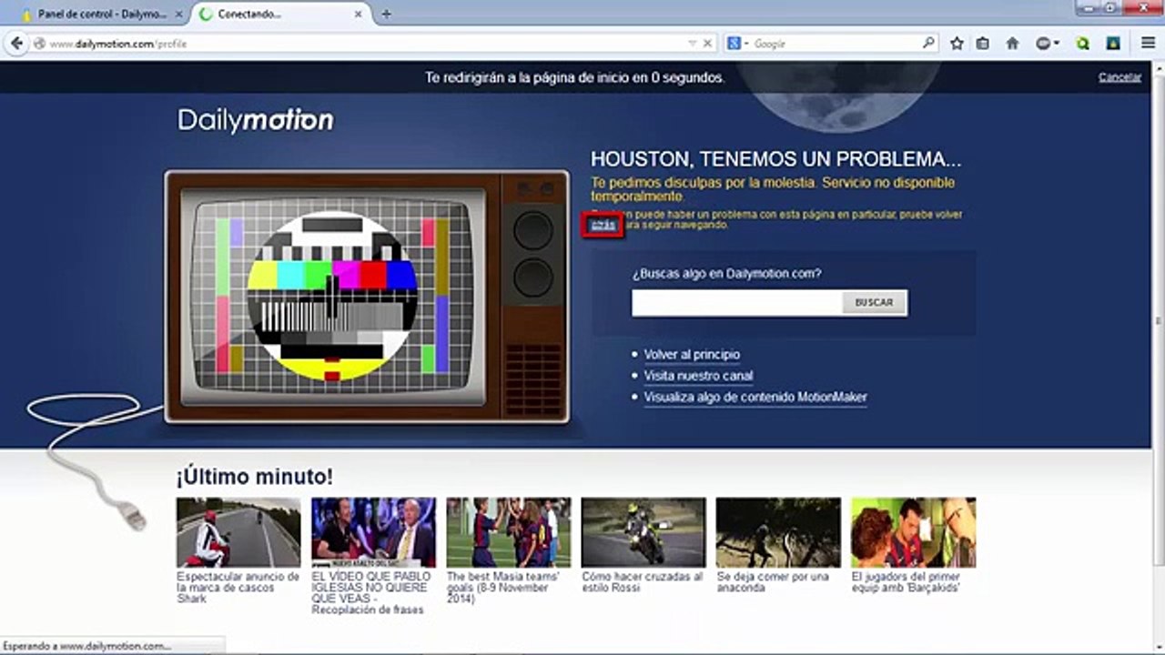Open 'Volver al principio' link
Image resolution: width=1165 pixels, height=655 pixels.
tap(692, 355)
